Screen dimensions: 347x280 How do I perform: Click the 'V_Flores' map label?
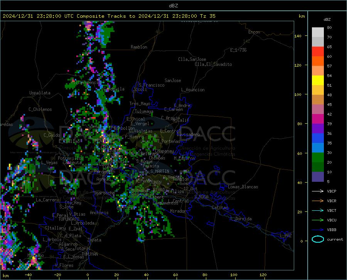click(64, 265)
